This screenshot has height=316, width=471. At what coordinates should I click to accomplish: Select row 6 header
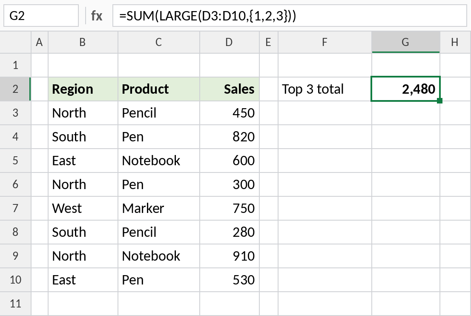[x=15, y=184]
